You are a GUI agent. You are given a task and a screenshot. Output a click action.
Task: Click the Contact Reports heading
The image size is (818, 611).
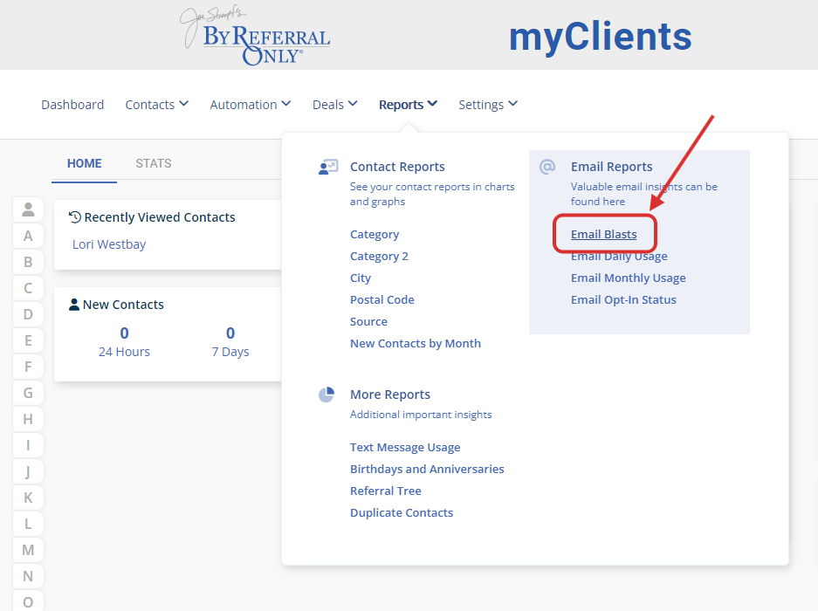[397, 167]
